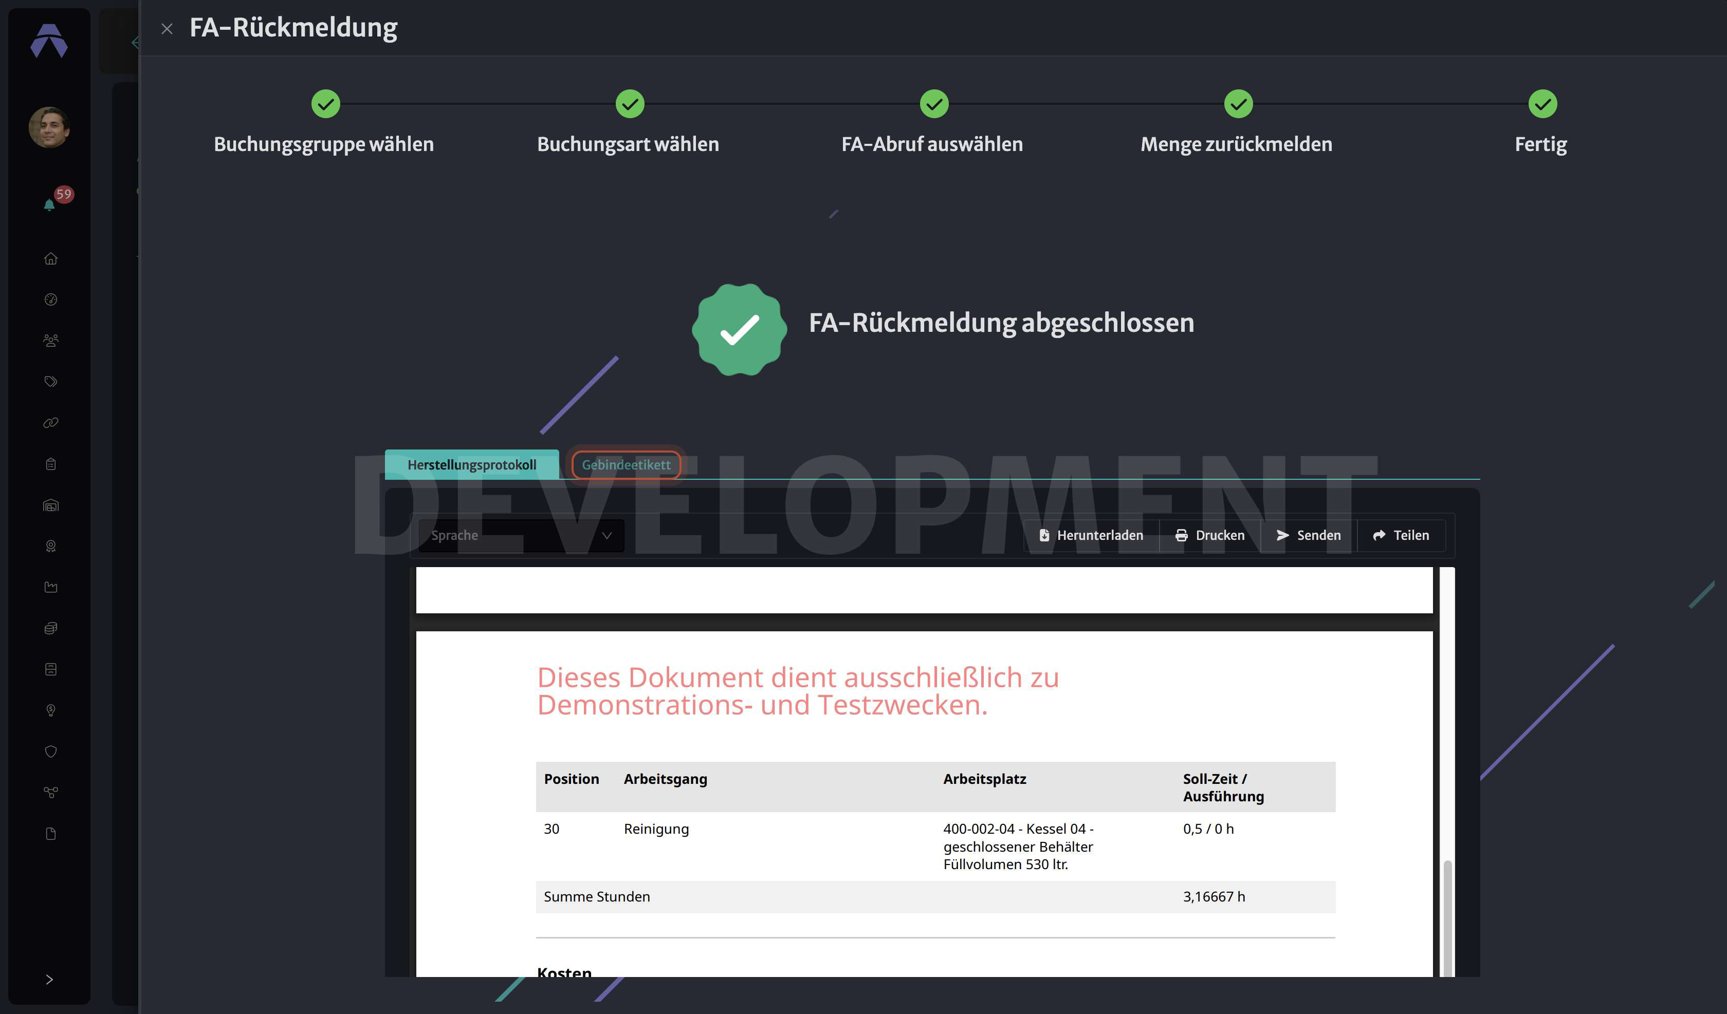This screenshot has height=1014, width=1727.
Task: Open the factory production icon in sidebar
Action: coord(51,587)
